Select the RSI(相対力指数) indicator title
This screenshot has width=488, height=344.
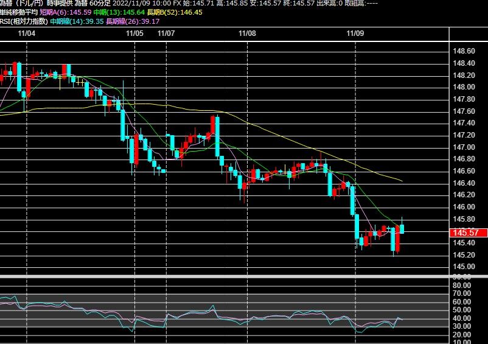24,21
